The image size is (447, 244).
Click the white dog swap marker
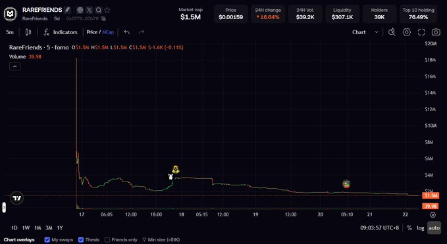coord(171,176)
